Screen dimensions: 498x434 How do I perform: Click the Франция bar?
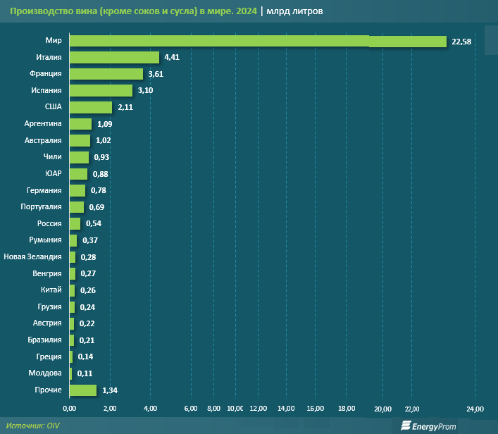click(106, 74)
